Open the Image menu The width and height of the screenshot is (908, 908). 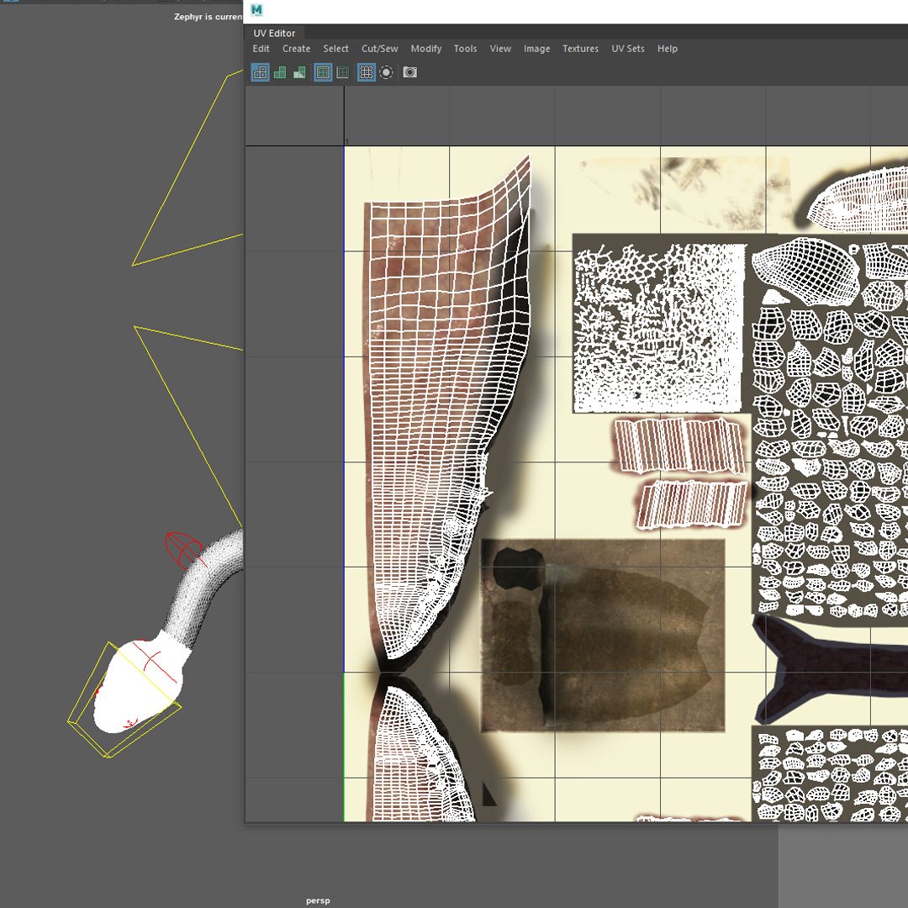tap(536, 49)
